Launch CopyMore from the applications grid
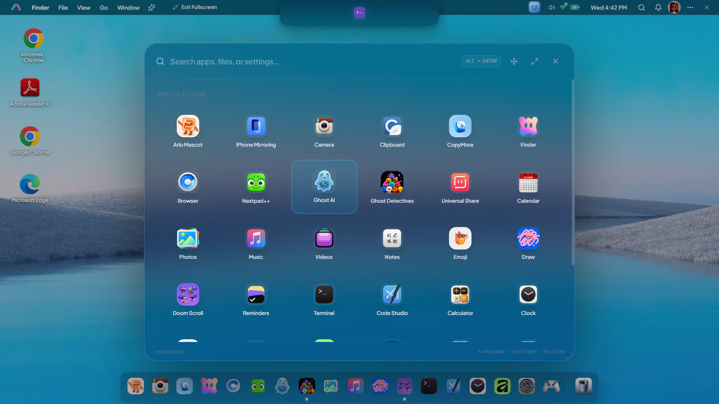This screenshot has height=404, width=719. [460, 131]
